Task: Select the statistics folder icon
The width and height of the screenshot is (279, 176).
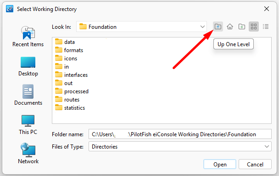Action: click(59, 108)
